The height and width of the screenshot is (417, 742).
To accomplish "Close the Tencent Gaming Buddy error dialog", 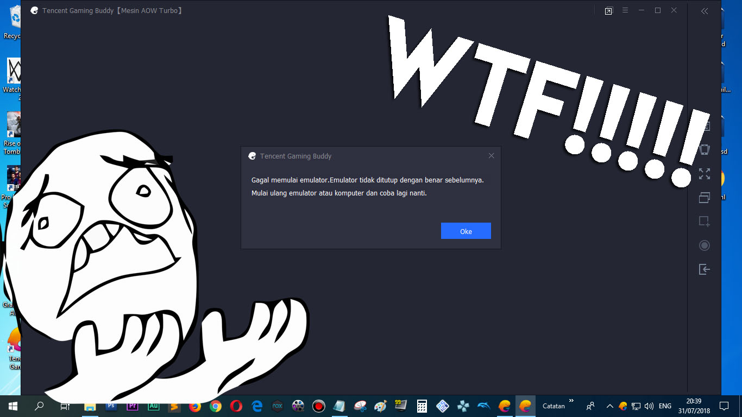I will click(491, 156).
